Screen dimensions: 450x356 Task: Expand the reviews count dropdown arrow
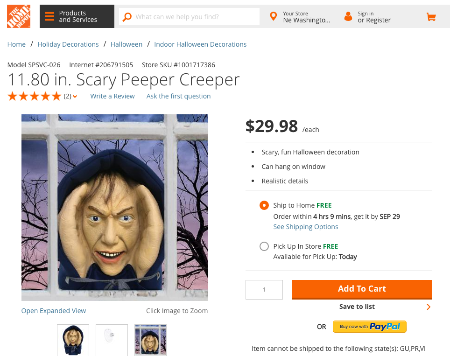[75, 97]
